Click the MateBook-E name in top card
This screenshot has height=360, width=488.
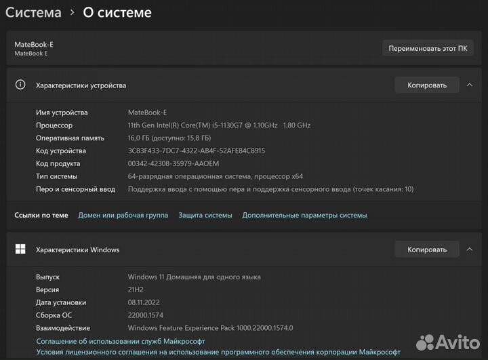34,44
